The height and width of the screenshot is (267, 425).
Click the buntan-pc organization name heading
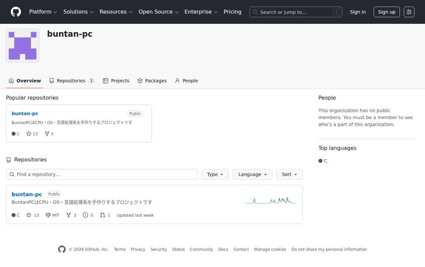(x=70, y=34)
